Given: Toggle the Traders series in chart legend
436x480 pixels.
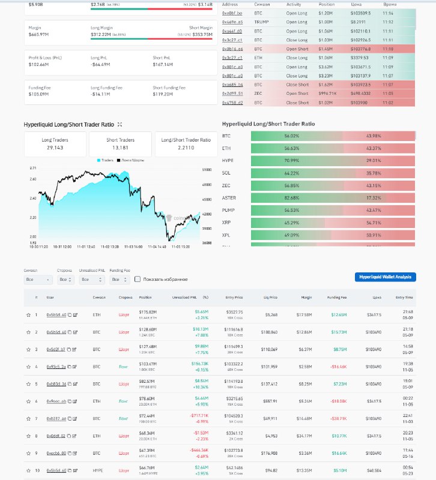Looking at the screenshot, I should (x=105, y=160).
